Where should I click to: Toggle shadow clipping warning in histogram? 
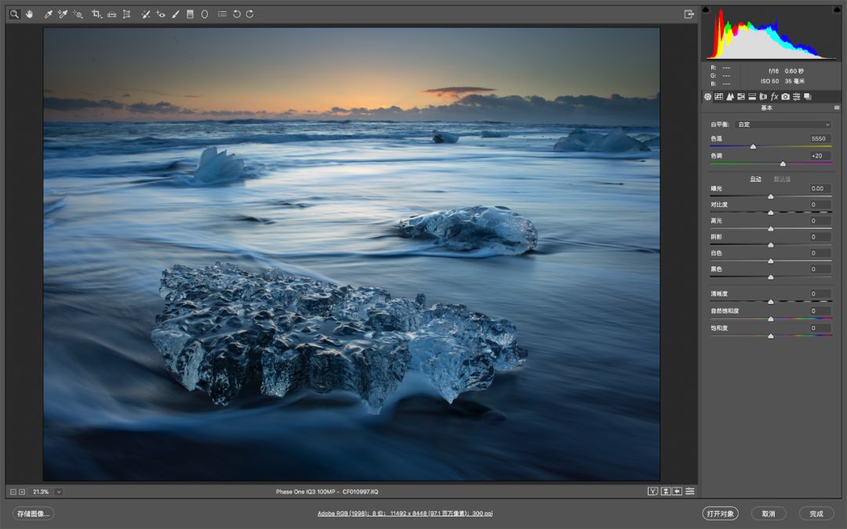tap(705, 10)
